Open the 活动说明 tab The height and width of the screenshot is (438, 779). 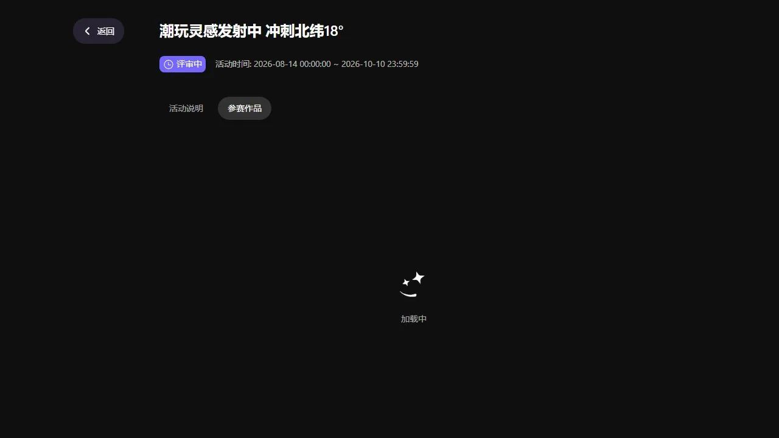(186, 108)
